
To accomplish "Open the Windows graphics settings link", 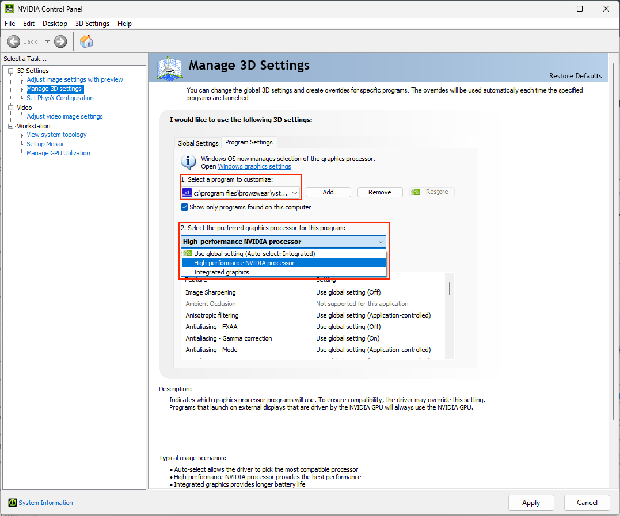I will pyautogui.click(x=254, y=166).
